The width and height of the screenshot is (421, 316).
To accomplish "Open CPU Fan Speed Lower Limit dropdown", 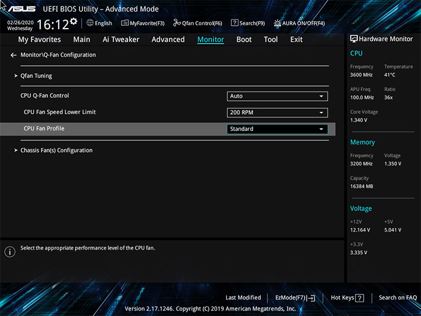I will [277, 112].
